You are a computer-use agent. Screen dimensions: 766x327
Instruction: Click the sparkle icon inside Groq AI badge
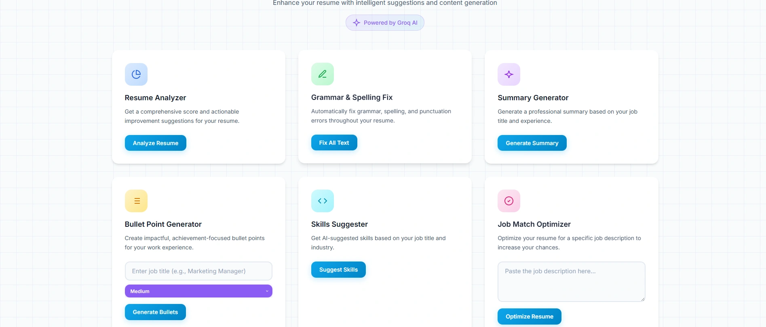(x=356, y=23)
